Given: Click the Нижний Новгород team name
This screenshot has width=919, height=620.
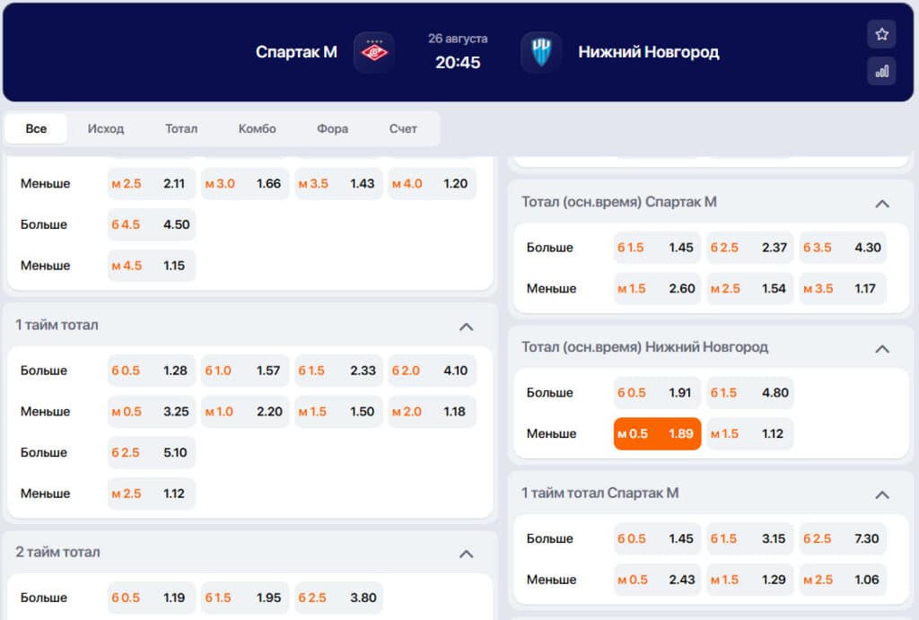Looking at the screenshot, I should [x=648, y=52].
